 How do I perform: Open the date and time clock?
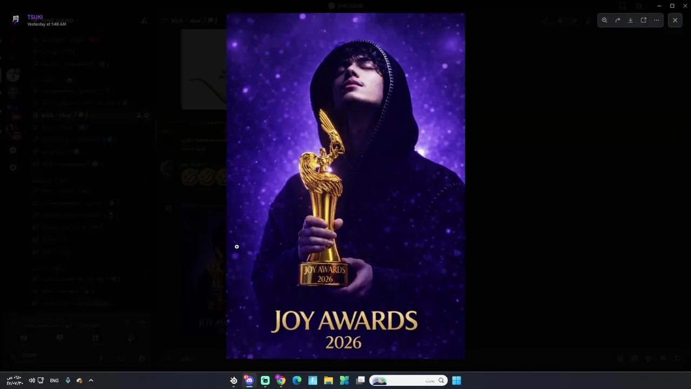pyautogui.click(x=15, y=380)
